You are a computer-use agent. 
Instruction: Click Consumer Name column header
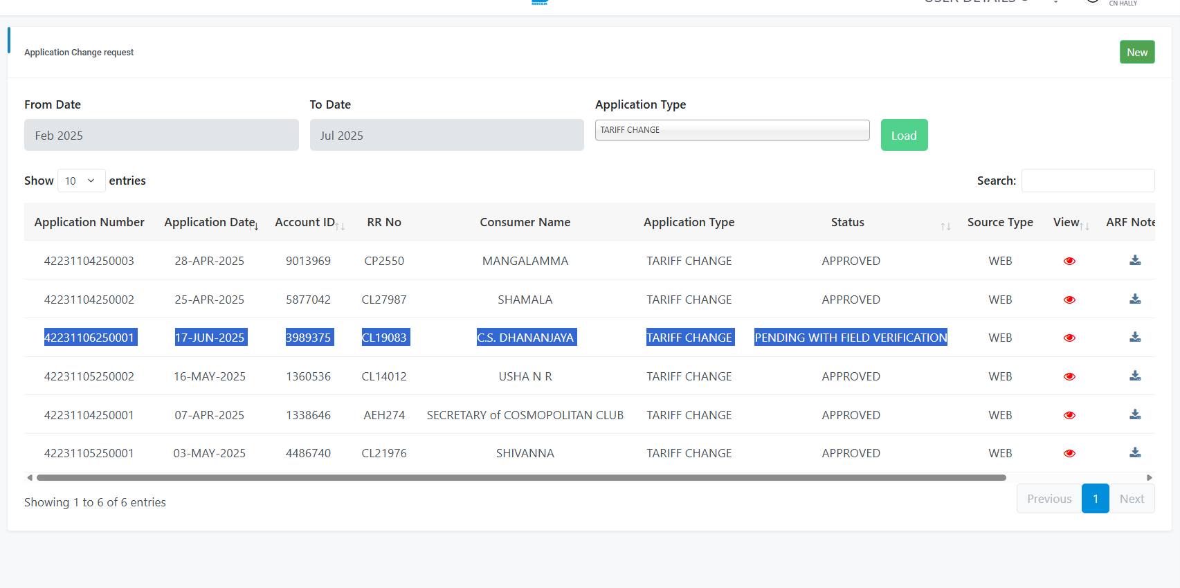525,222
